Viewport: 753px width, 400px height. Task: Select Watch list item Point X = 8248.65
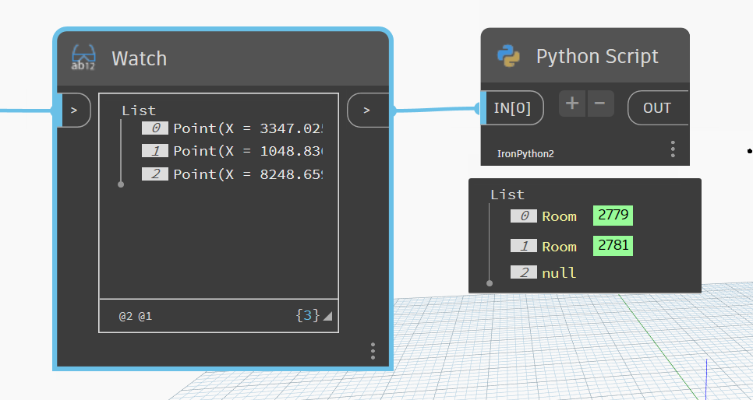click(x=248, y=174)
